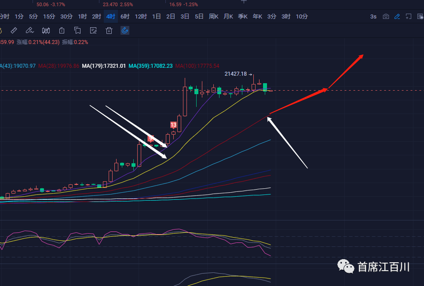Viewport: 424px width, 286px height.
Task: Click the MA(100):17775.54 indicator label
Action: click(197, 66)
